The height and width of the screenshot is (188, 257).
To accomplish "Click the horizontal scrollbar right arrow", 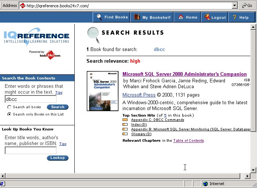I will pyautogui.click(x=247, y=176).
